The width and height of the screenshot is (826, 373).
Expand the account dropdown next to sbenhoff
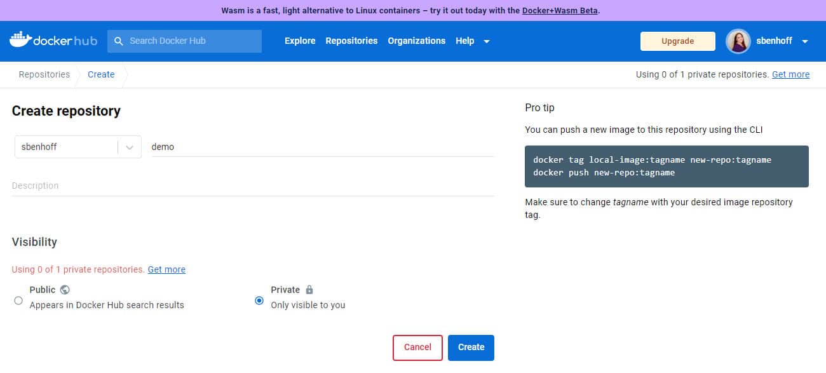coord(804,41)
